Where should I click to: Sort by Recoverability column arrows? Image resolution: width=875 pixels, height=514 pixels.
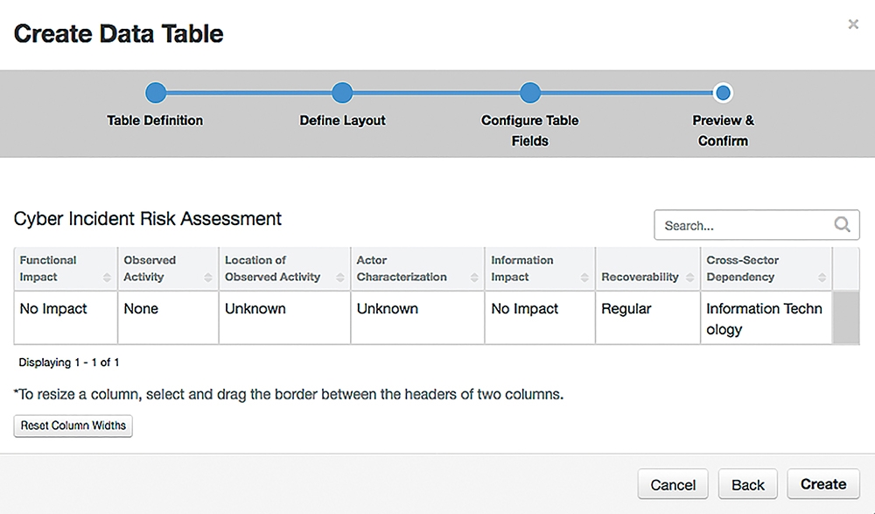coord(689,277)
